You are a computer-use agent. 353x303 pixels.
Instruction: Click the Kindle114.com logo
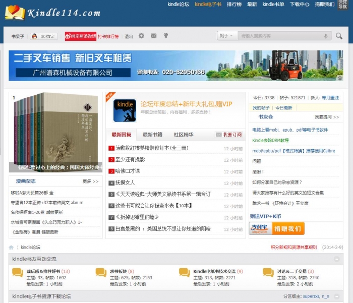click(x=52, y=13)
